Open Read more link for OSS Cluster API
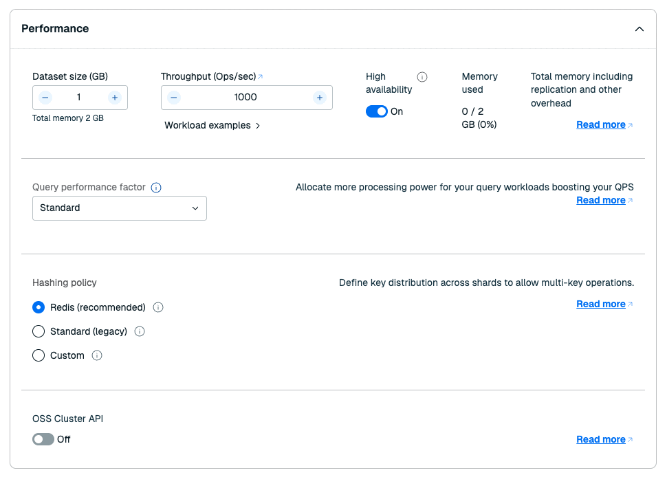The image size is (667, 477). [x=601, y=439]
